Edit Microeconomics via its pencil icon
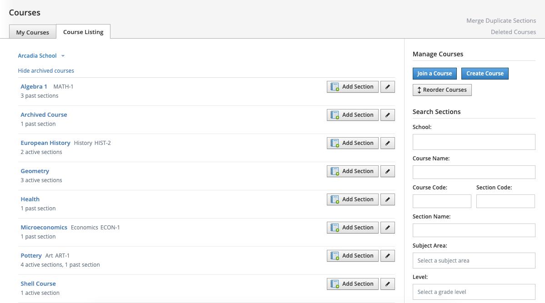Image resolution: width=545 pixels, height=303 pixels. [x=387, y=228]
